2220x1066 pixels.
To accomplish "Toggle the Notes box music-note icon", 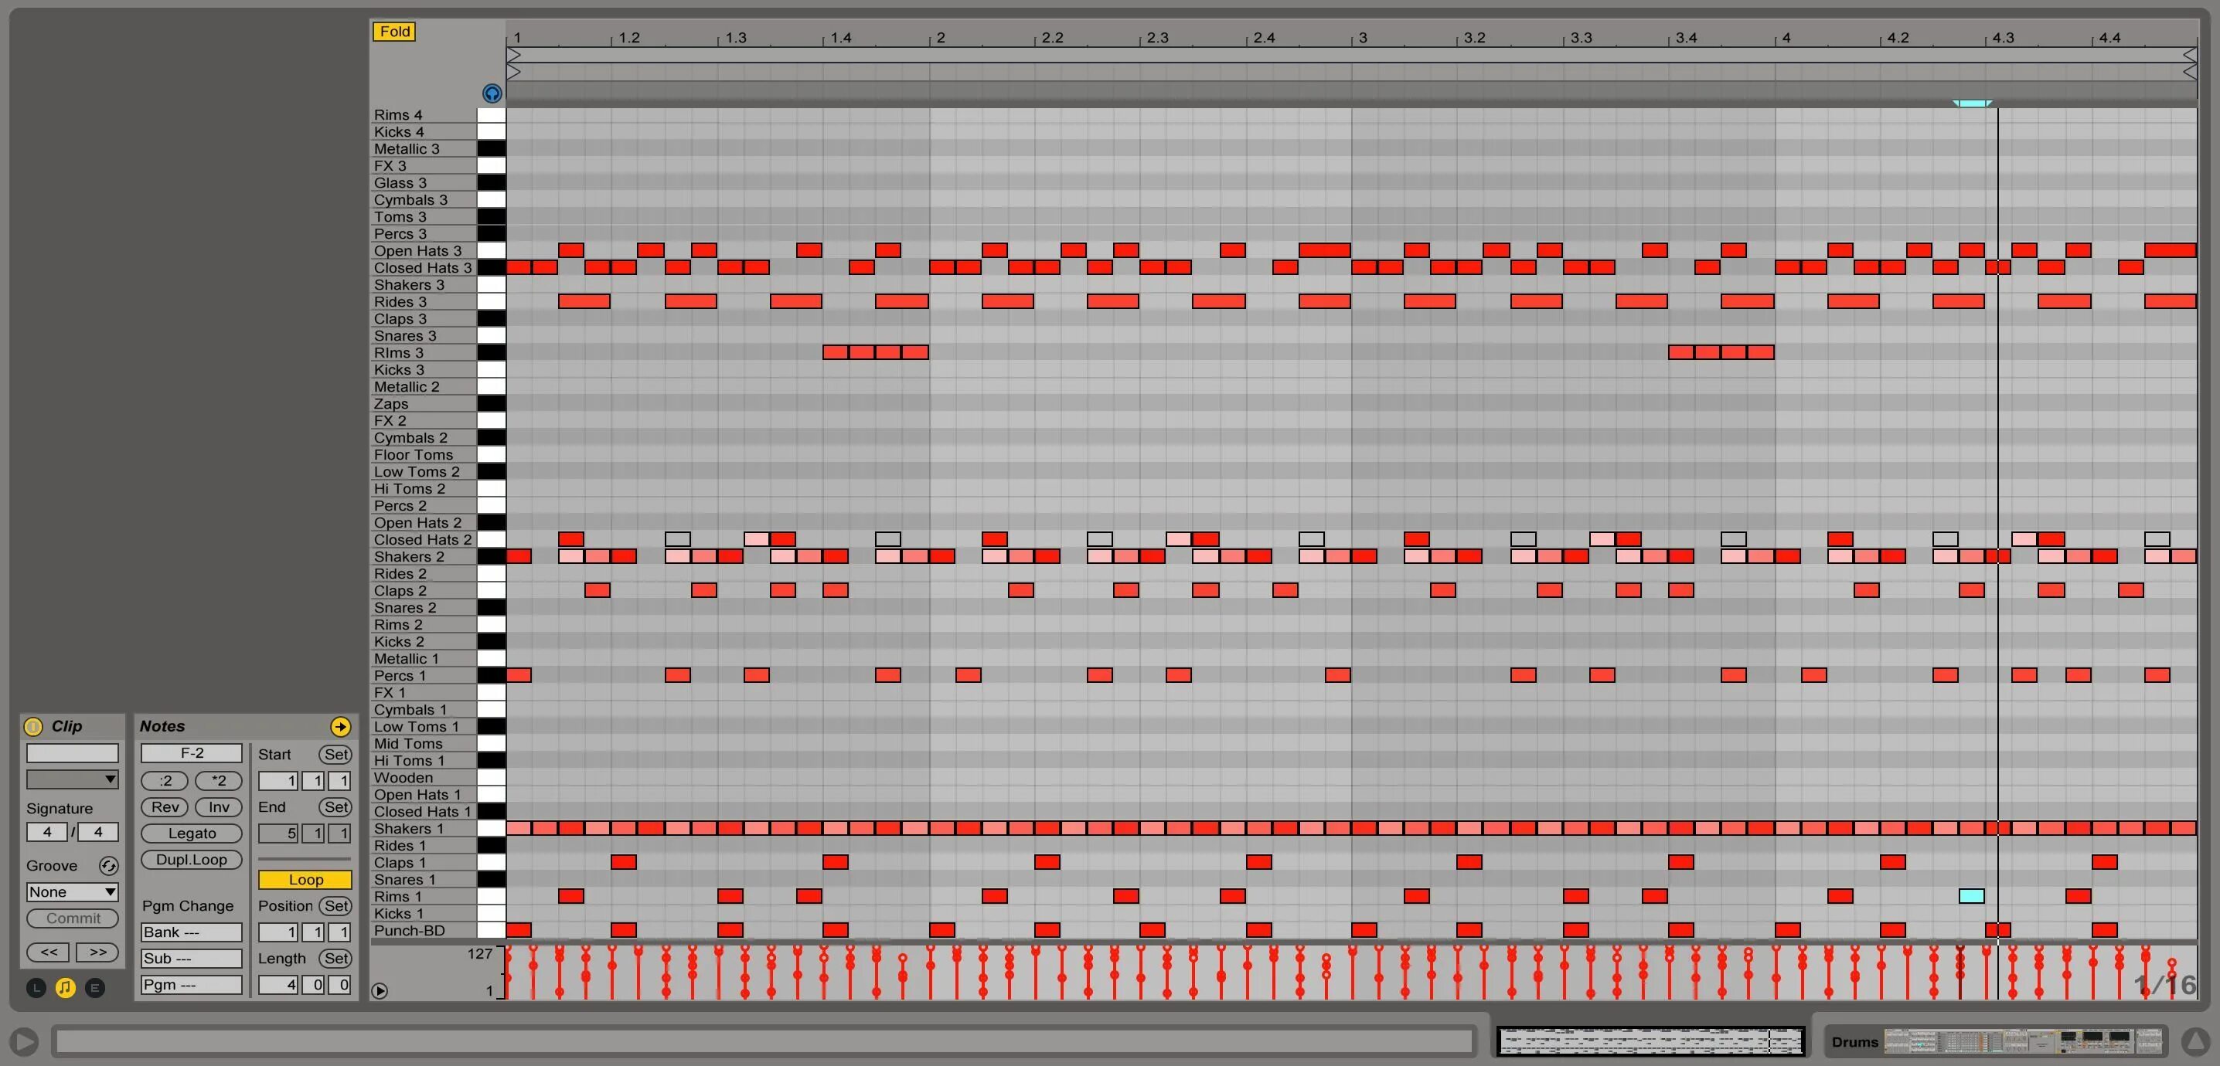I will 66,988.
